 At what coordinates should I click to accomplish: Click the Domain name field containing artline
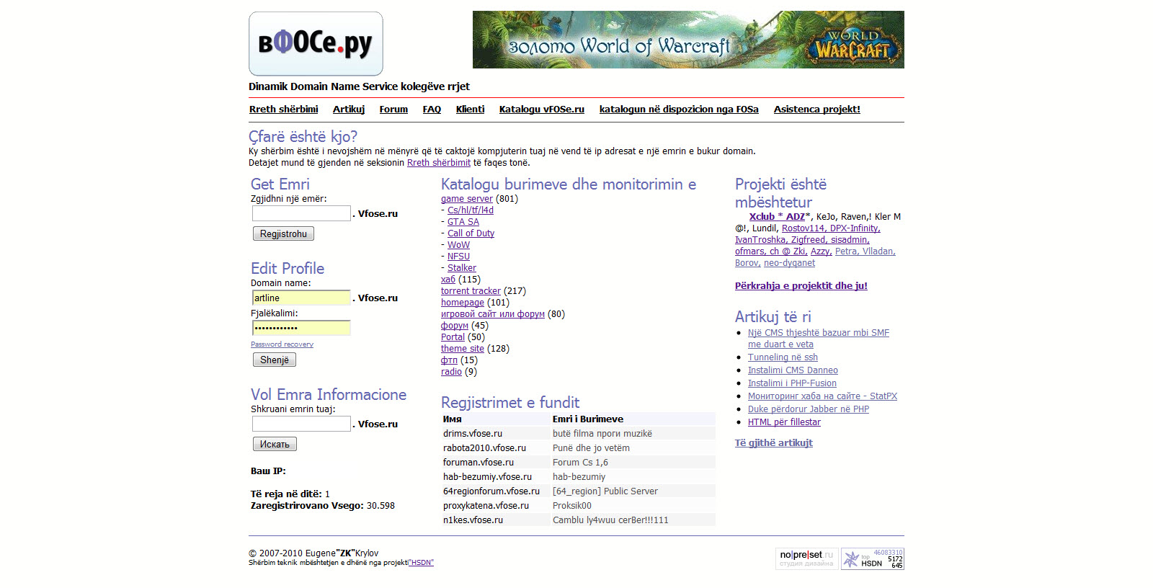[x=301, y=298]
